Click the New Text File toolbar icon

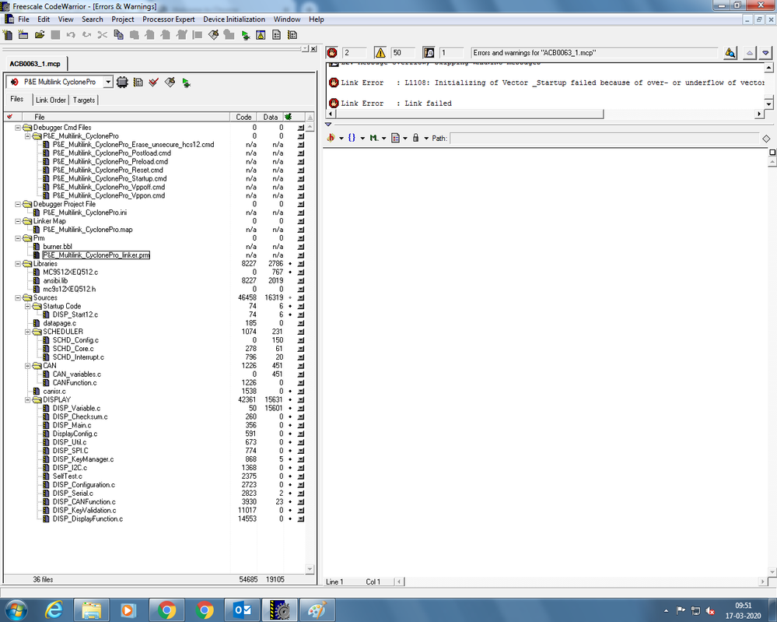[8, 35]
